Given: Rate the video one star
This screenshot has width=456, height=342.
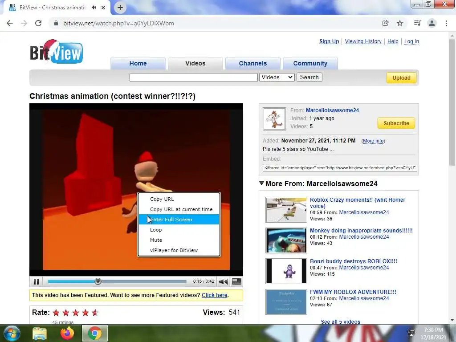Looking at the screenshot, I should coord(56,313).
